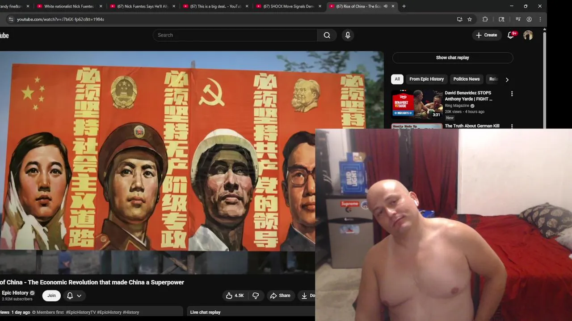Show chat replay
572x321 pixels.
(x=452, y=58)
